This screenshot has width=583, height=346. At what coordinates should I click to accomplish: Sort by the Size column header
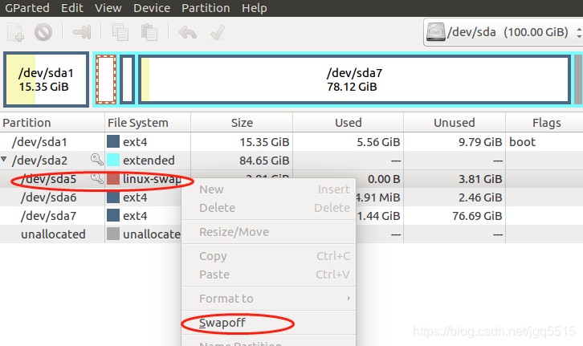[241, 123]
